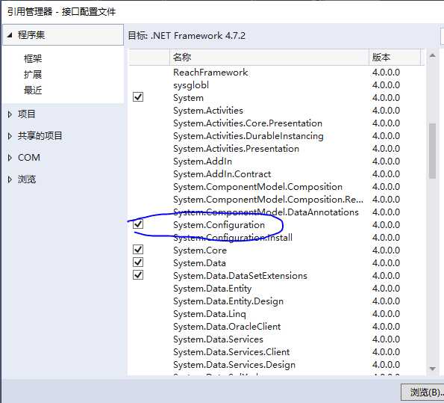The width and height of the screenshot is (444, 403).
Task: Click the 共享的项目 category label
Action: (40, 136)
